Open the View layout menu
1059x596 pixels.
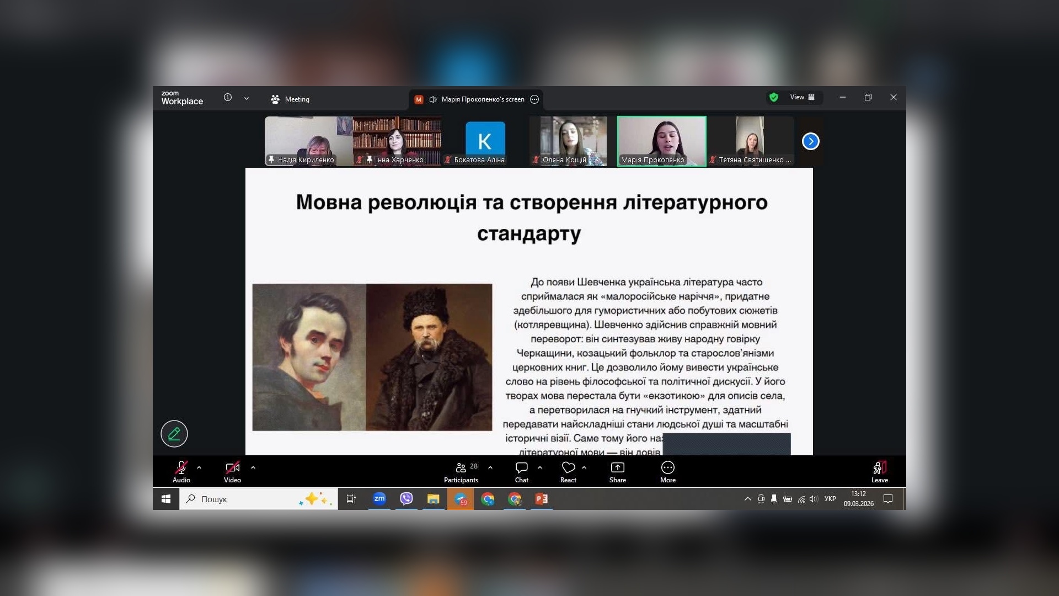(802, 98)
